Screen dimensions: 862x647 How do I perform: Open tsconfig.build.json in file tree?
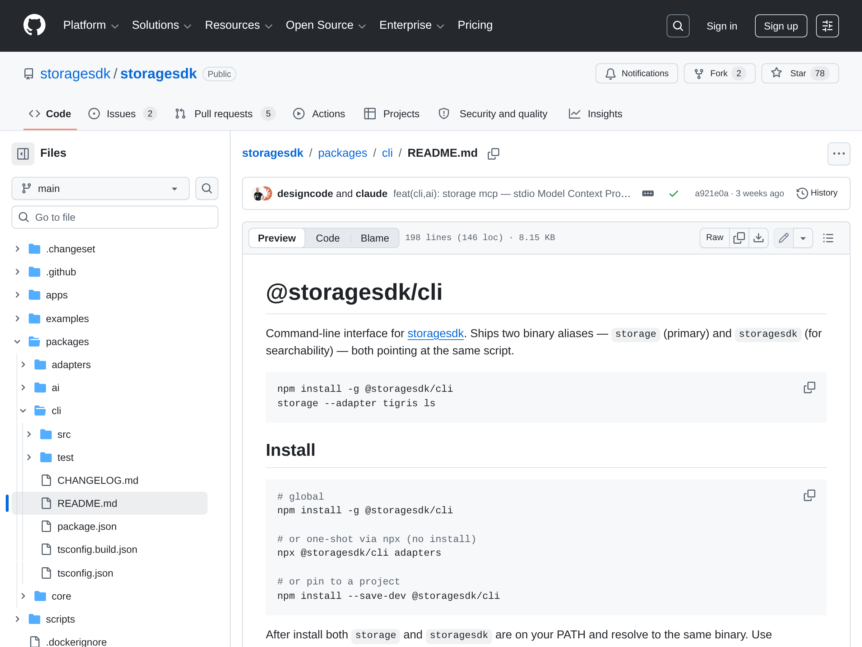[x=97, y=550]
